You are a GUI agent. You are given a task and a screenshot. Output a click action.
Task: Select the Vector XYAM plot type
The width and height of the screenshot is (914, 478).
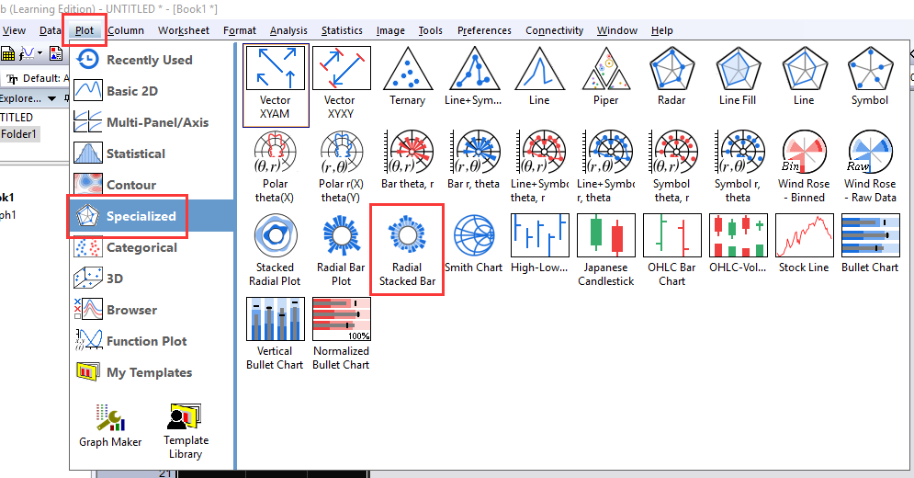click(276, 85)
